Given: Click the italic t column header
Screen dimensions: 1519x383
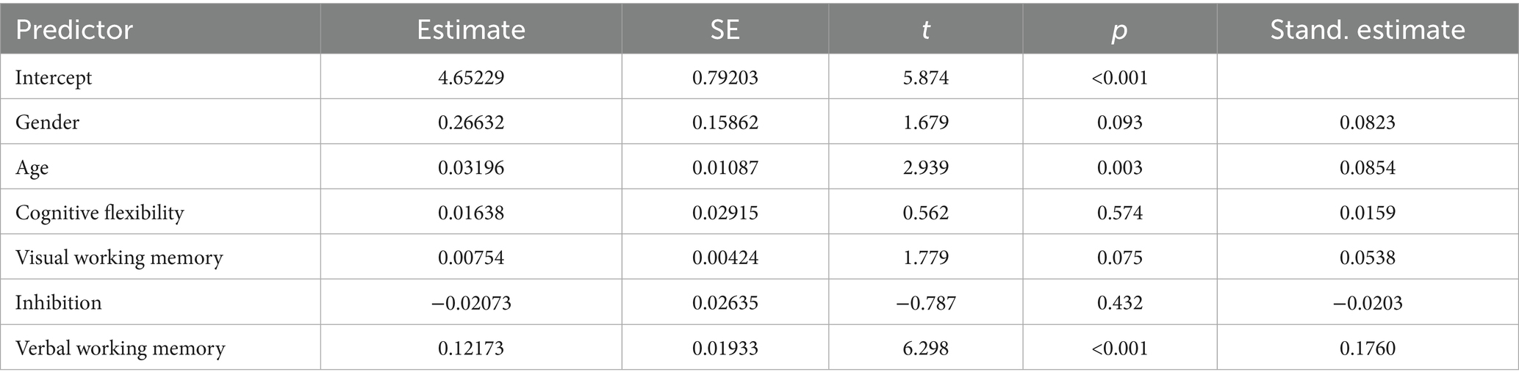Looking at the screenshot, I should 925,29.
